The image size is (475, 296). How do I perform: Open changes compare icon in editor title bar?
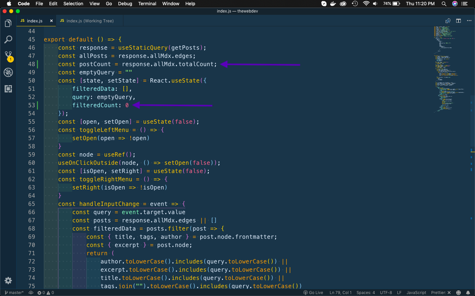point(448,21)
